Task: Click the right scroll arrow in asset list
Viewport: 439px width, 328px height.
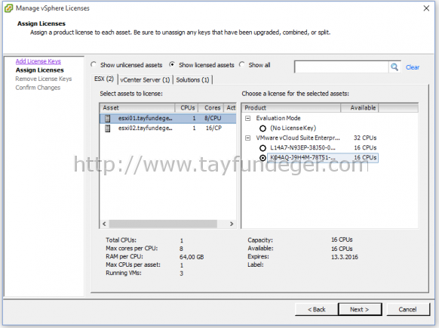Action: click(x=232, y=224)
